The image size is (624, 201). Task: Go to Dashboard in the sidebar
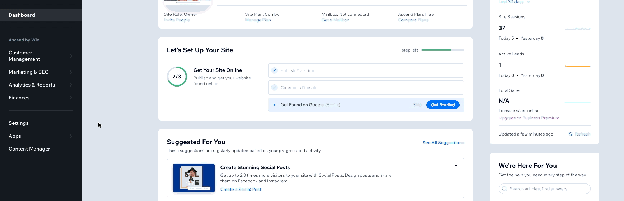click(22, 15)
